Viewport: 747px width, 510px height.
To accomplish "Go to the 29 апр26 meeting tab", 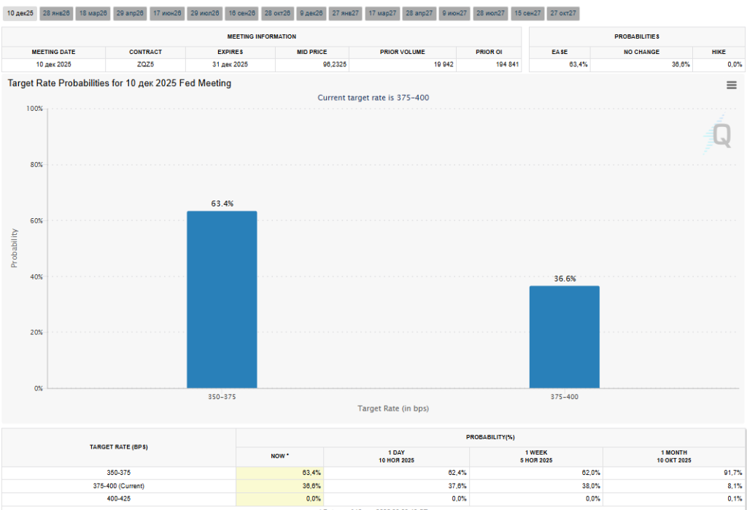I will point(130,14).
